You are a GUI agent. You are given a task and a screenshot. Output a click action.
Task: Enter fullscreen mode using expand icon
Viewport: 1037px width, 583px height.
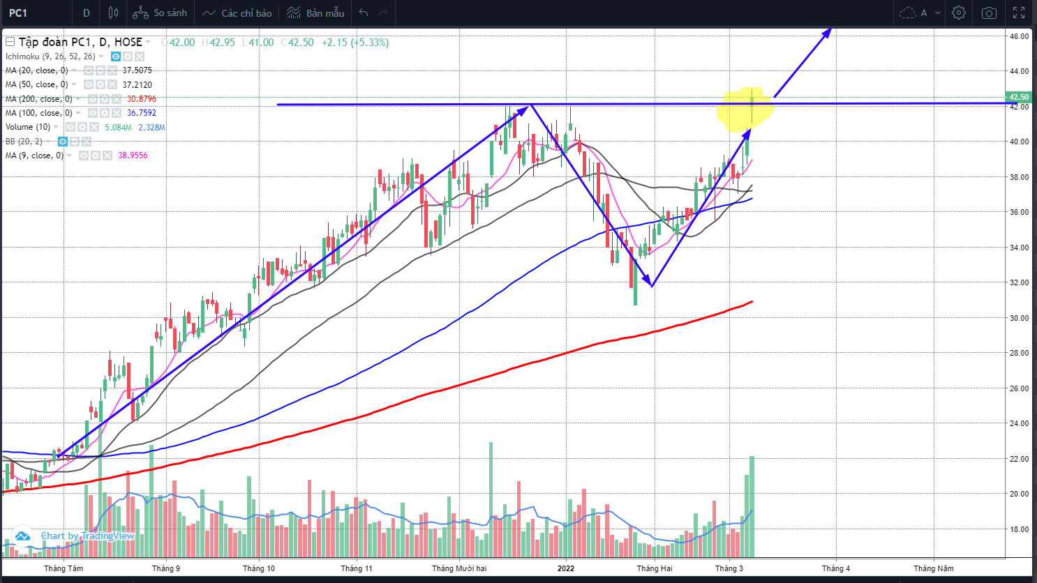1019,13
